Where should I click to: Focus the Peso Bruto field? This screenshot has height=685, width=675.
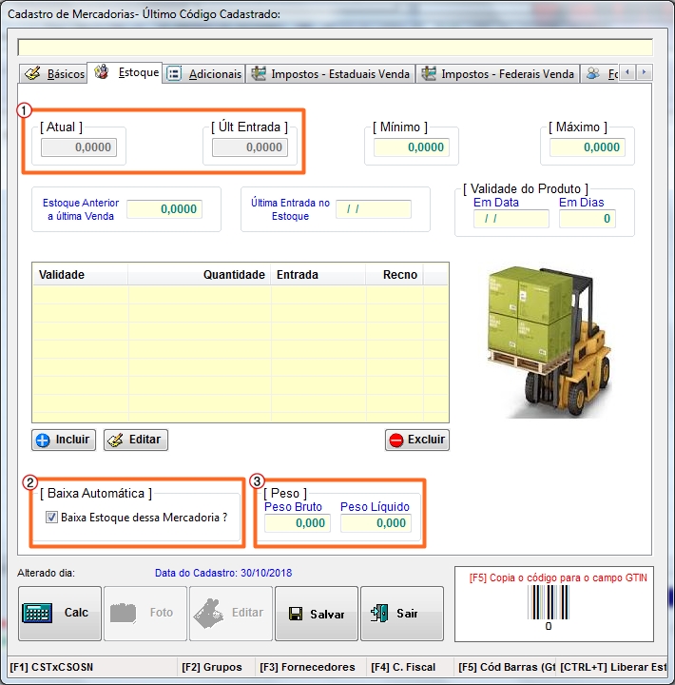tap(297, 523)
